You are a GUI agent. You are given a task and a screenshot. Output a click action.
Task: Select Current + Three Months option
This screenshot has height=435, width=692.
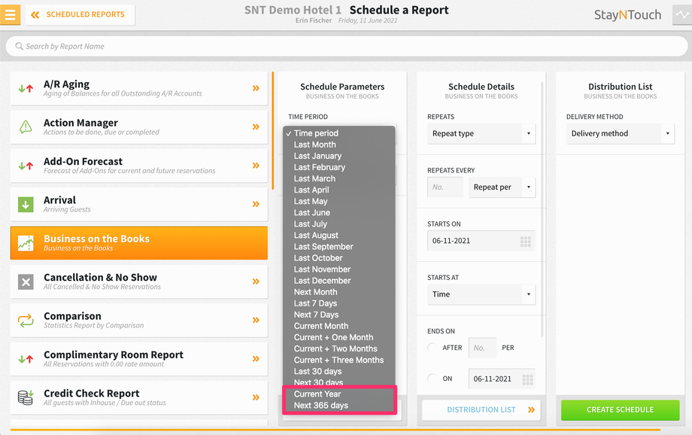tap(339, 360)
